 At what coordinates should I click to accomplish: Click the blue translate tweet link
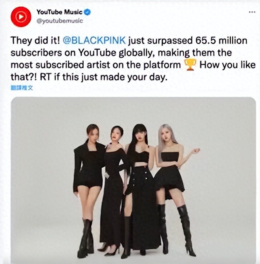point(22,88)
